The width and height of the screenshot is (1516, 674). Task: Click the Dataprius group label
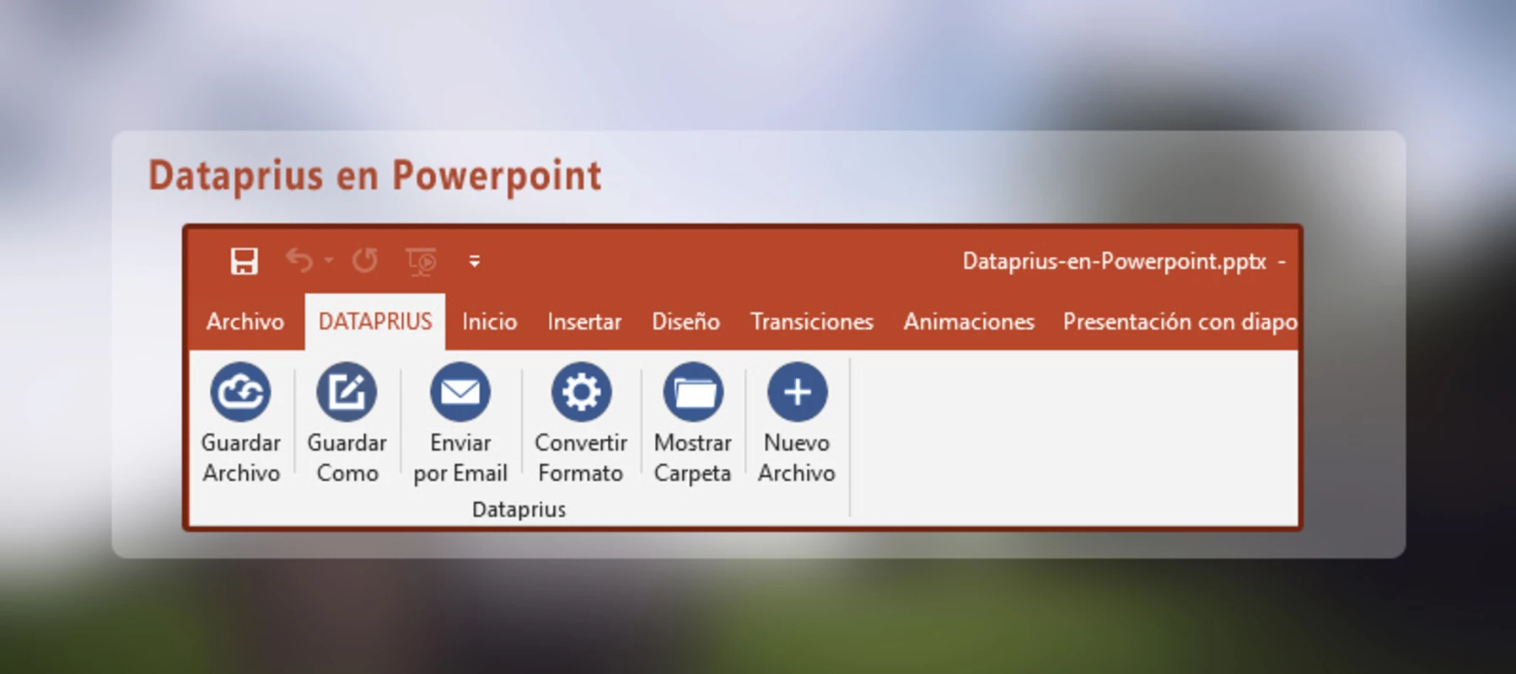point(519,509)
